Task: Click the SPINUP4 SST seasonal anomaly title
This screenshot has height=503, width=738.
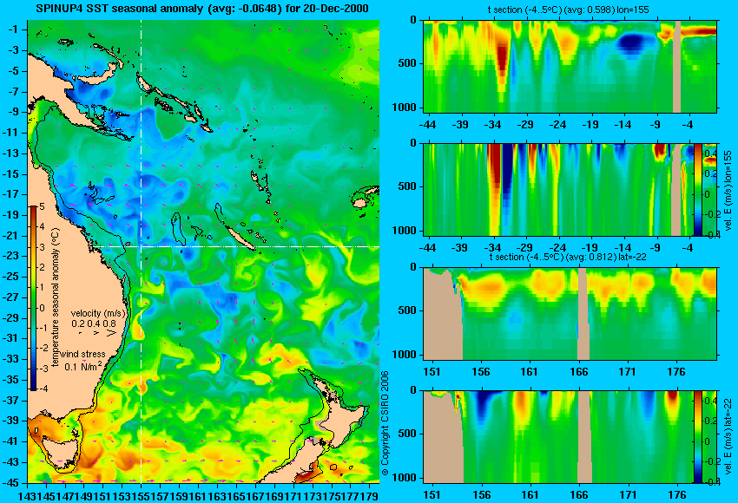Action: pyautogui.click(x=202, y=9)
